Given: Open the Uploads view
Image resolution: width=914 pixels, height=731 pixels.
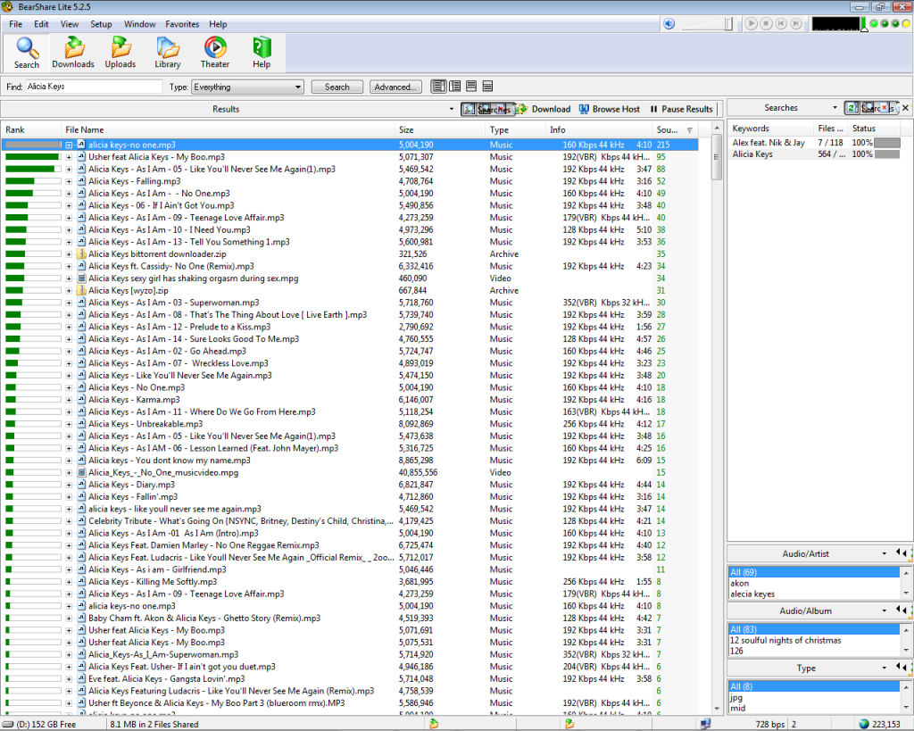Looking at the screenshot, I should pyautogui.click(x=120, y=53).
